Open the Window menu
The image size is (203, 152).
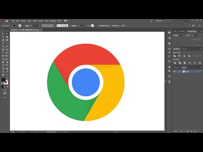(53, 21)
